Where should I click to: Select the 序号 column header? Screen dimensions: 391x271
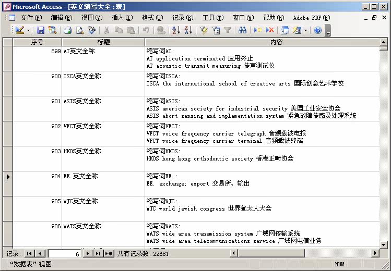coord(37,42)
